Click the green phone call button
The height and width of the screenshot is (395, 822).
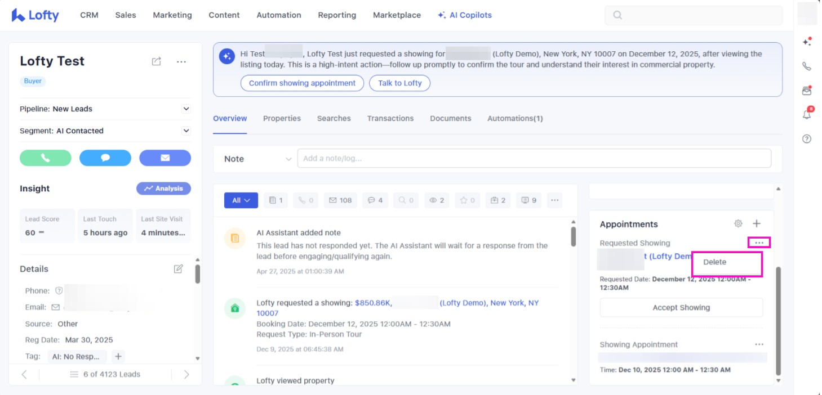point(46,158)
